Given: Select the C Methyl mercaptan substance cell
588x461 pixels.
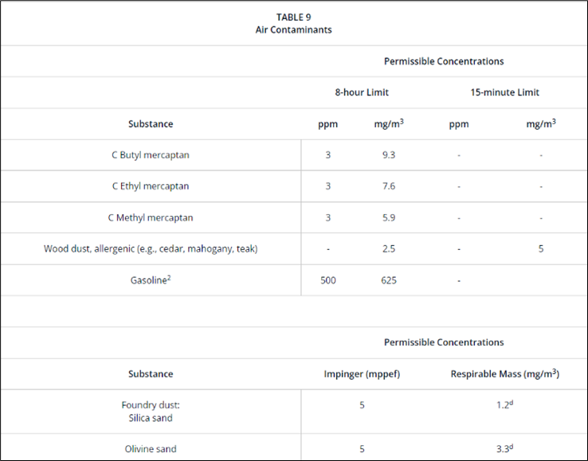Looking at the screenshot, I should [151, 217].
